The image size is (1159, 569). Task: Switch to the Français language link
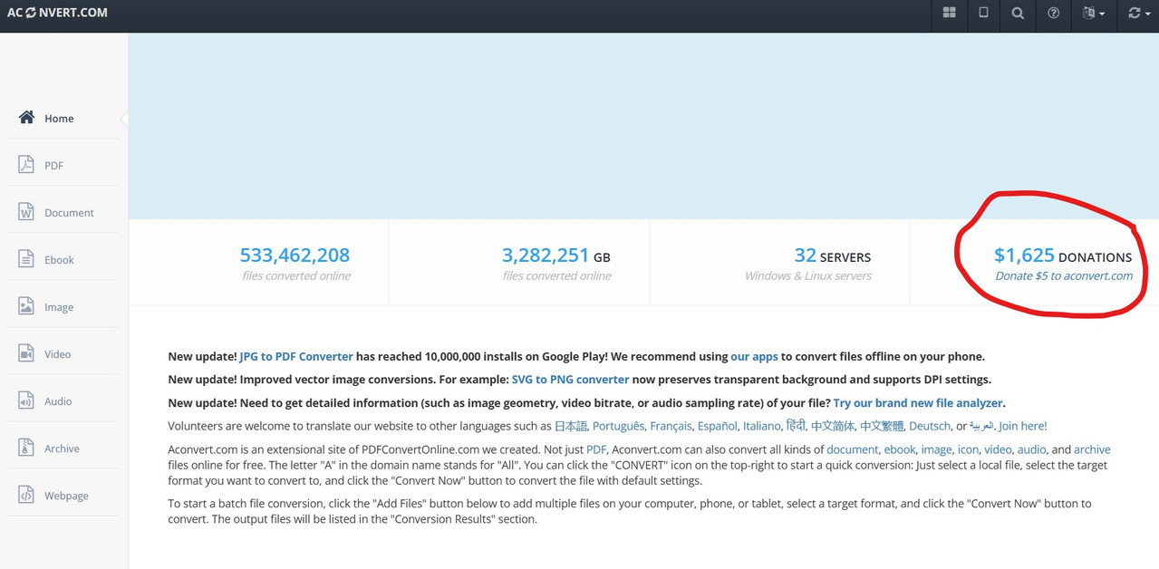pyautogui.click(x=671, y=426)
